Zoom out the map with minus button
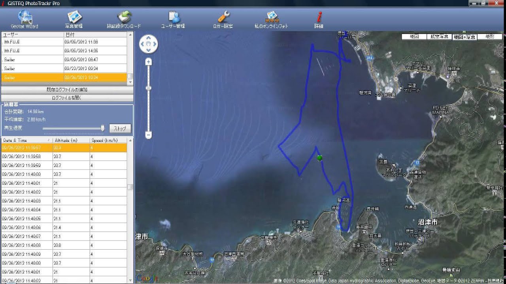This screenshot has width=506, height=284. 148,135
